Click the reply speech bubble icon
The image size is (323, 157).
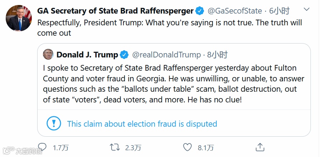(42, 147)
